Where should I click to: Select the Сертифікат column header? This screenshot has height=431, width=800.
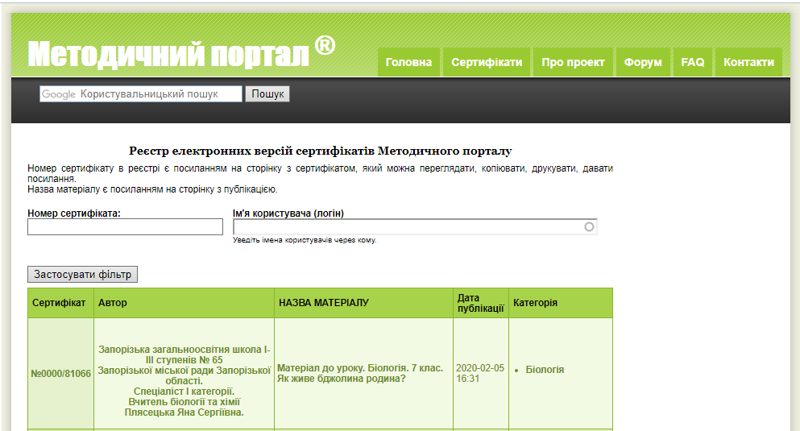60,303
